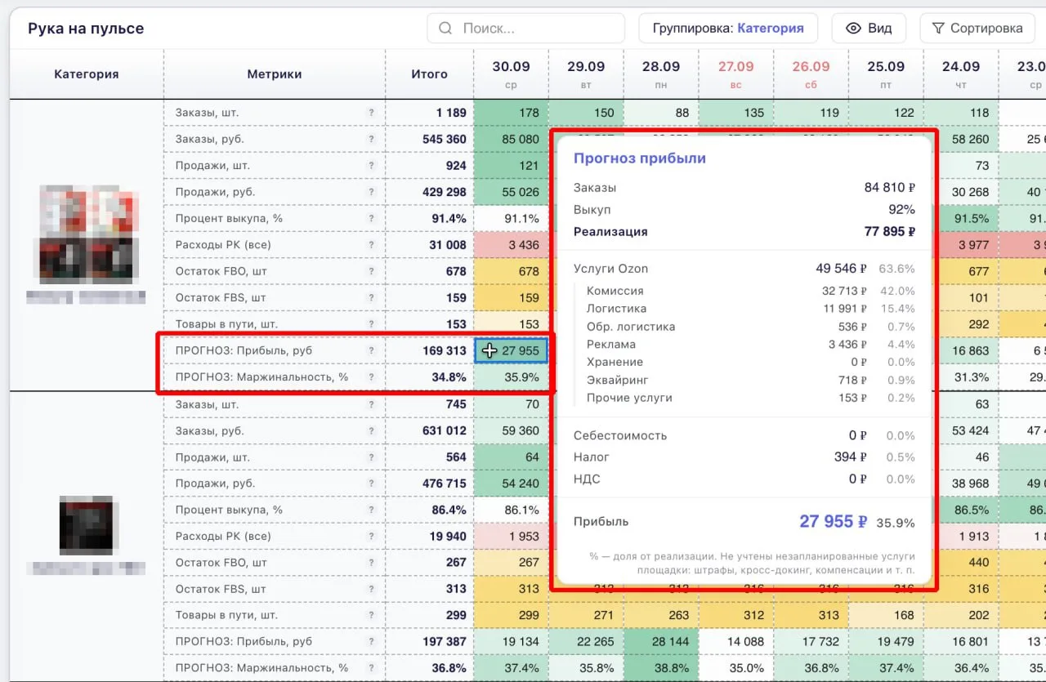Click help icon next to first Продажи, шт.
This screenshot has height=682, width=1046.
tap(371, 166)
